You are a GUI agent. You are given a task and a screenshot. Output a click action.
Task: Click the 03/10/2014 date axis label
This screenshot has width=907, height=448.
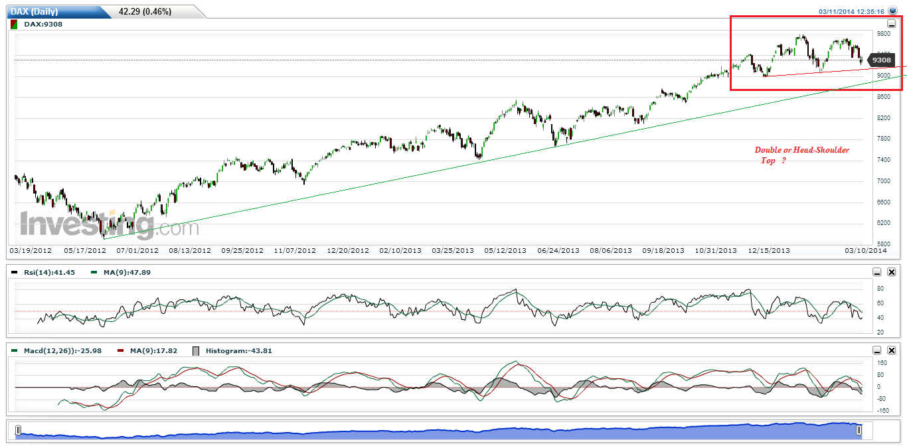(866, 251)
